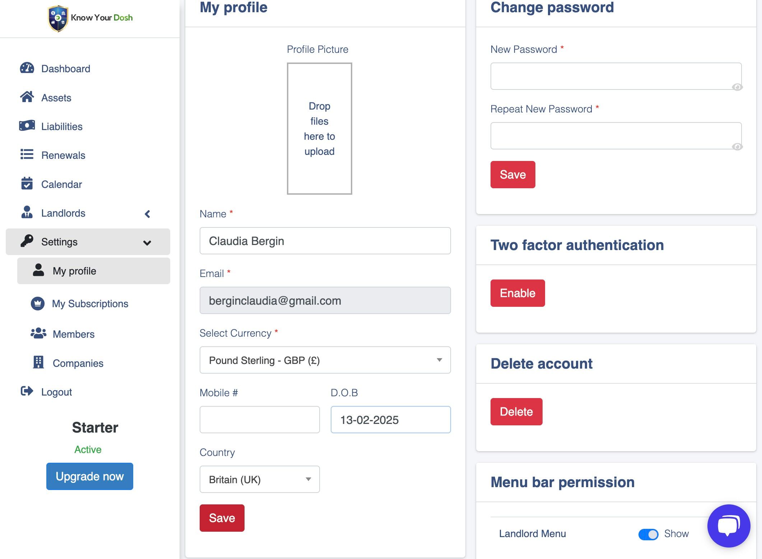The width and height of the screenshot is (762, 559).
Task: Click the Dashboard gauge icon
Action: [x=27, y=68]
